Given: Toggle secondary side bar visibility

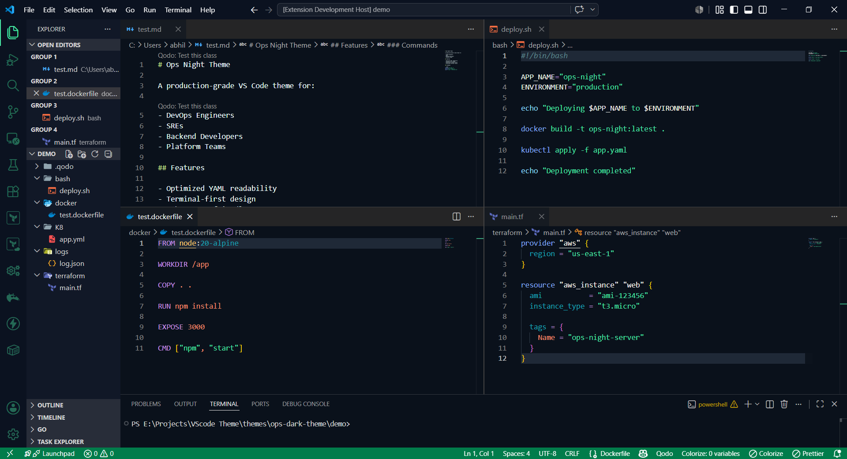Looking at the screenshot, I should tap(763, 10).
